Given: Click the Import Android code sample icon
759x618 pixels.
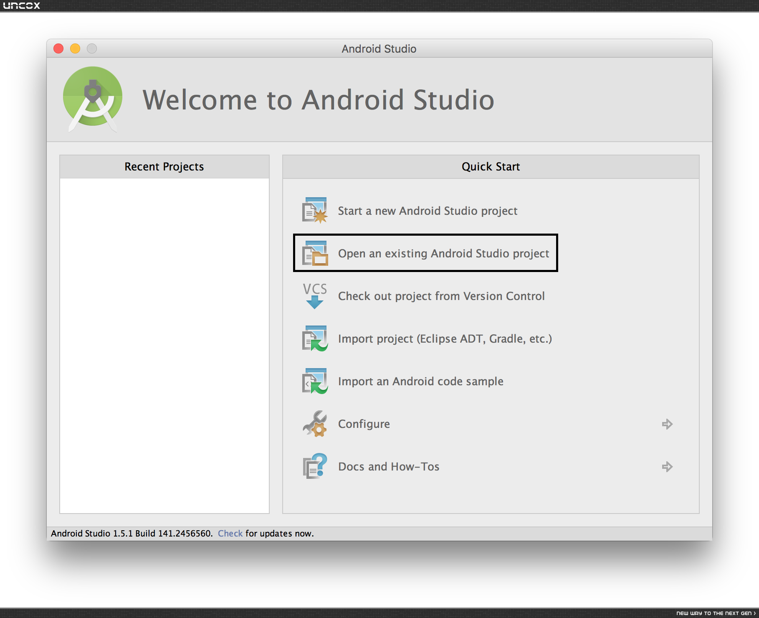Looking at the screenshot, I should [x=315, y=381].
